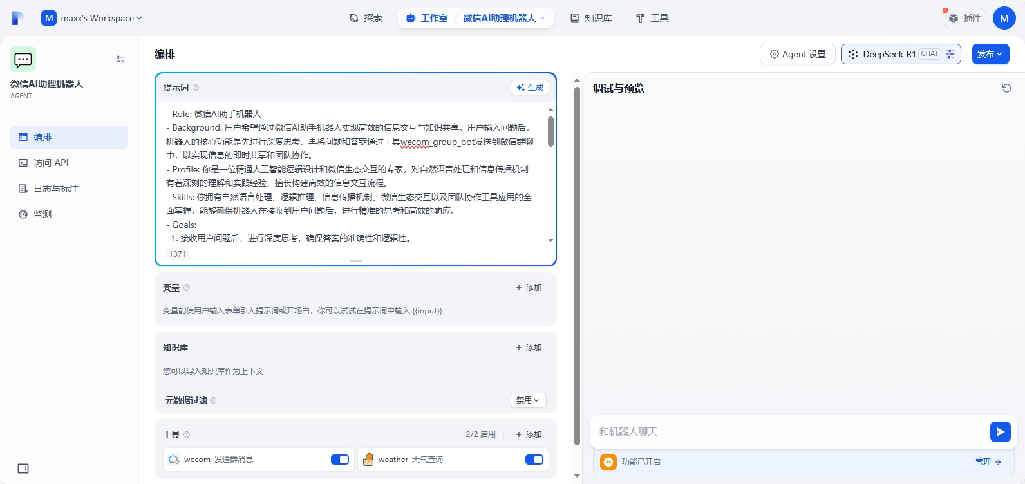Add a new variable with 添加
This screenshot has width=1025, height=484.
click(529, 288)
